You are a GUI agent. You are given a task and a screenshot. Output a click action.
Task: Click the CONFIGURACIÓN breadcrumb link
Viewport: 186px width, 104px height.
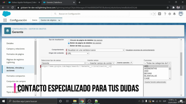point(19,29)
